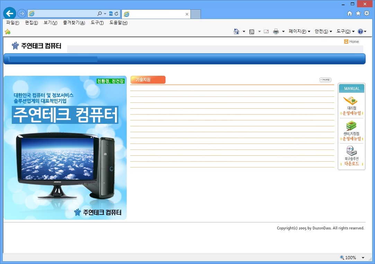Click the Help question mark icon
Screen dimensions: 375x264
pos(360,31)
